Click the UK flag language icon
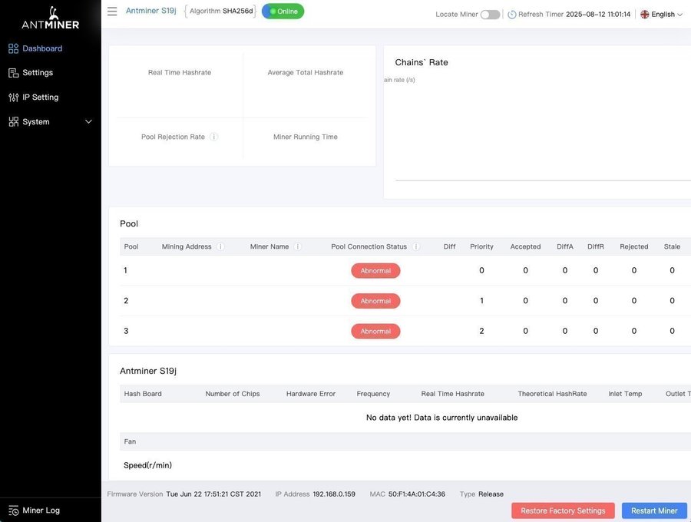This screenshot has width=691, height=522. [x=644, y=15]
